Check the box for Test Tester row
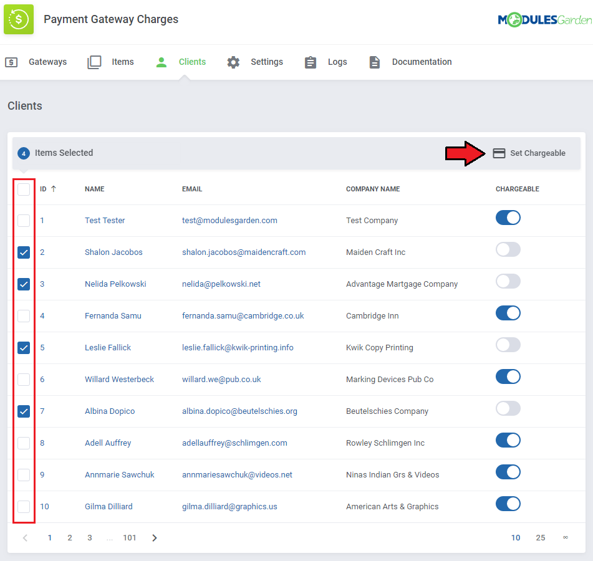 [x=24, y=221]
